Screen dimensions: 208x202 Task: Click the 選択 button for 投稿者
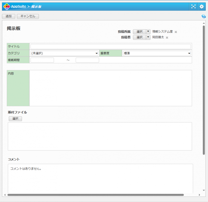coord(139,37)
